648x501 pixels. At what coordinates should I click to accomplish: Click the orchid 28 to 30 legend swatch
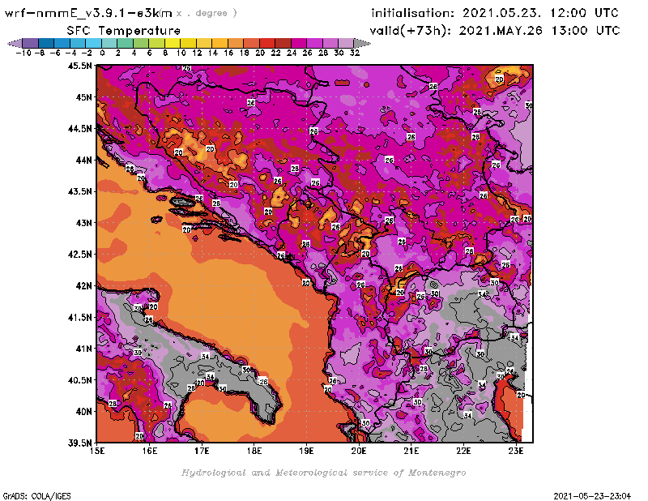(x=331, y=43)
